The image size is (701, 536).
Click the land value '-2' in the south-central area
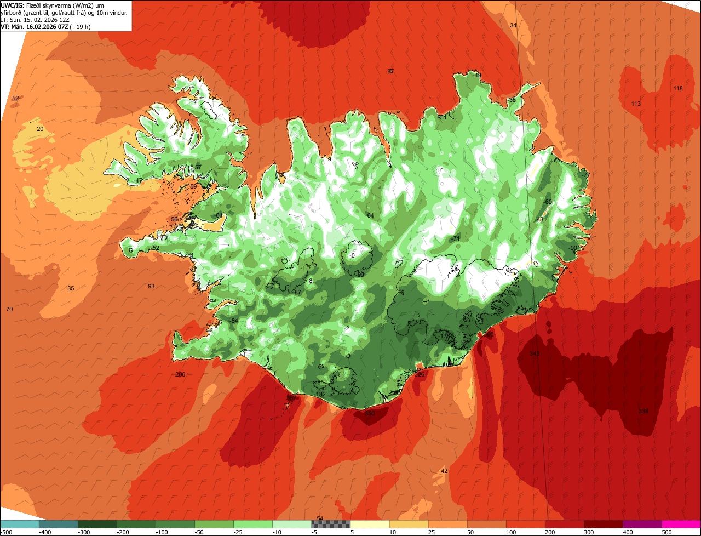[x=347, y=328]
